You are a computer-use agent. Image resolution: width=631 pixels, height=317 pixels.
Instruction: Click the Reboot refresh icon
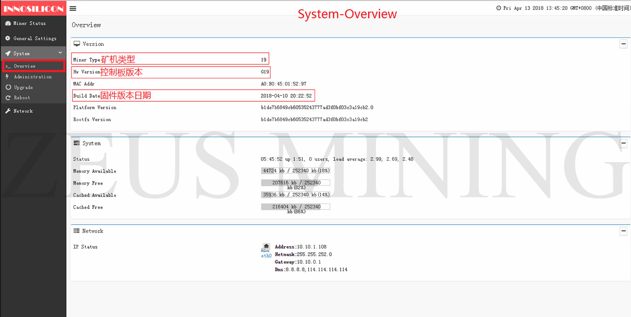coord(8,98)
